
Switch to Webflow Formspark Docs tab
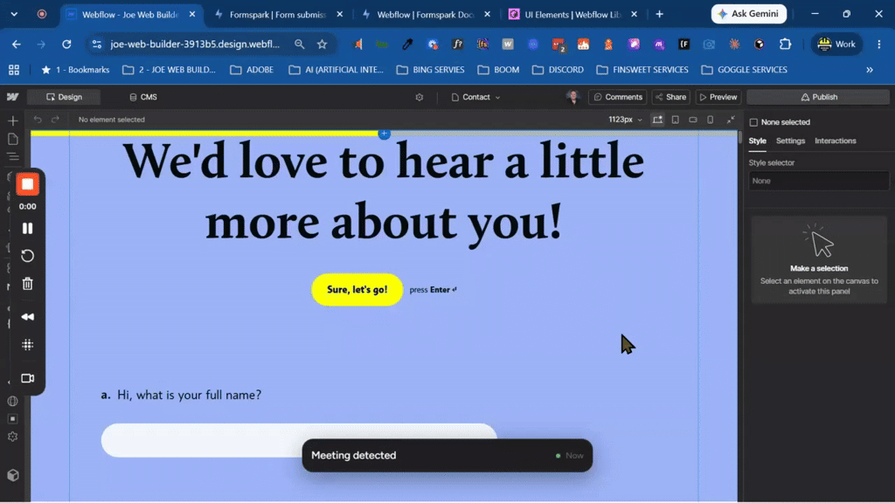pyautogui.click(x=426, y=14)
